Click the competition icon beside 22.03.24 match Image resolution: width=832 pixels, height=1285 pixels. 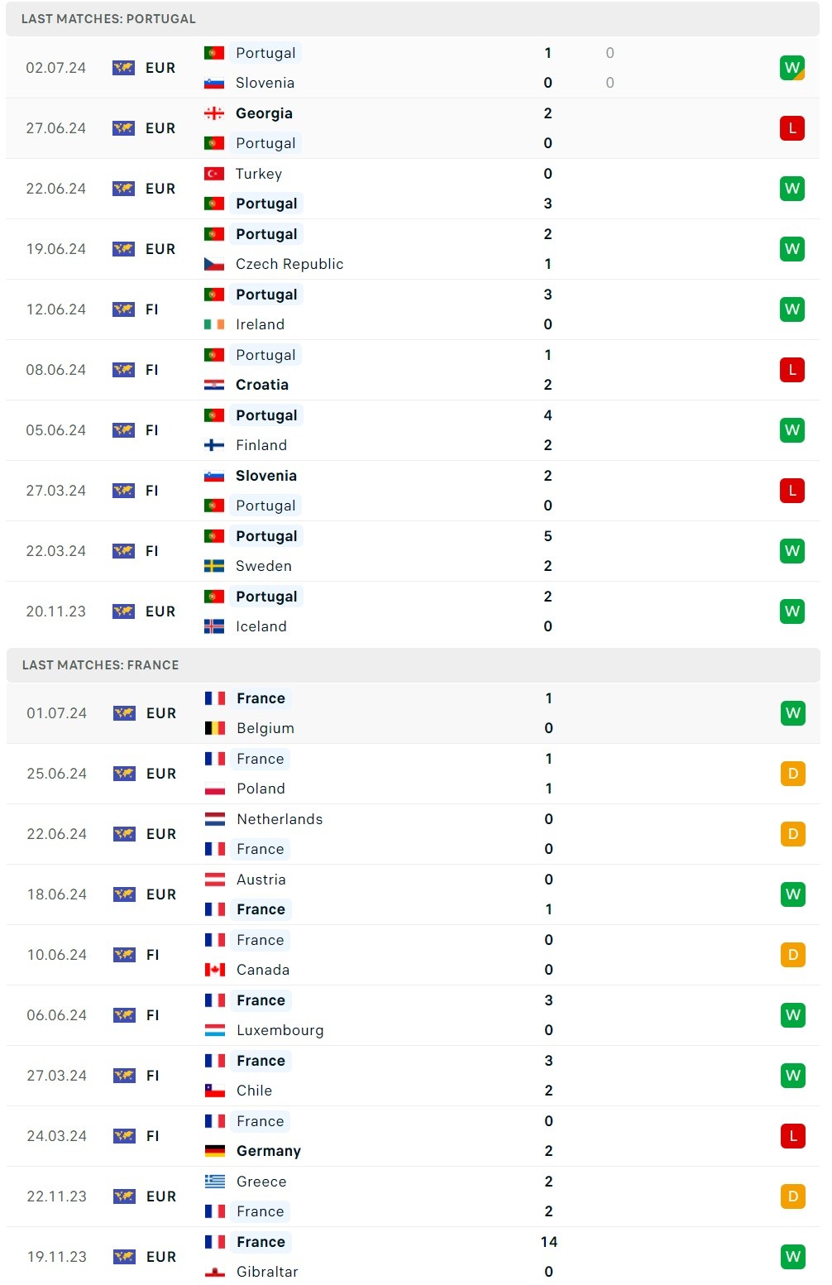[123, 551]
